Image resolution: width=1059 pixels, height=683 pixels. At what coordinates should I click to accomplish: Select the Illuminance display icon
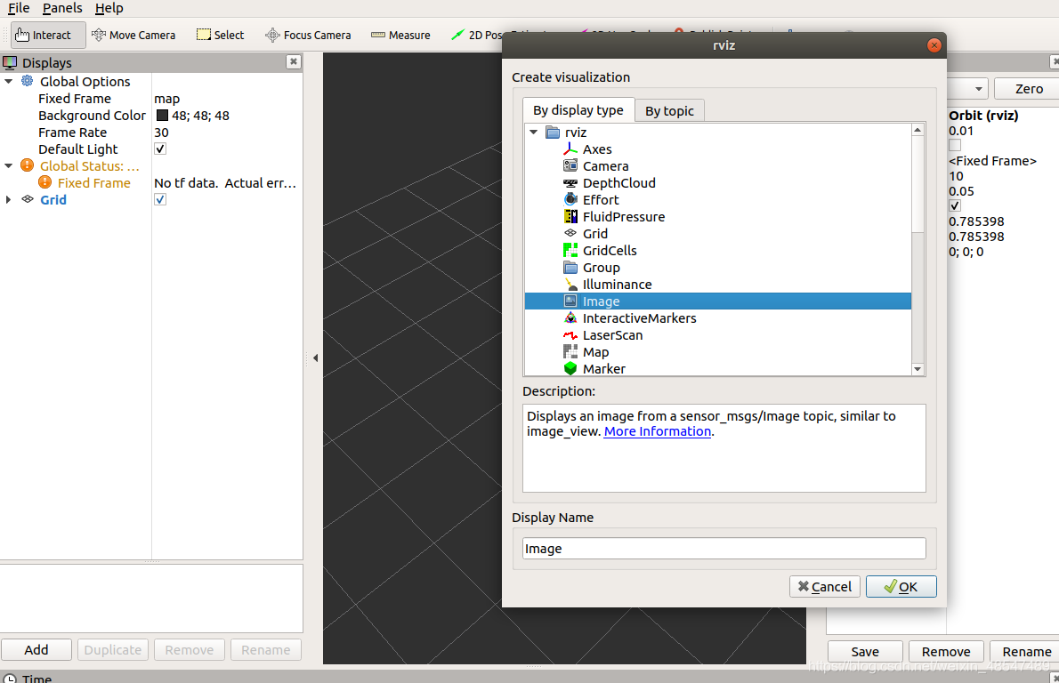[x=570, y=284]
